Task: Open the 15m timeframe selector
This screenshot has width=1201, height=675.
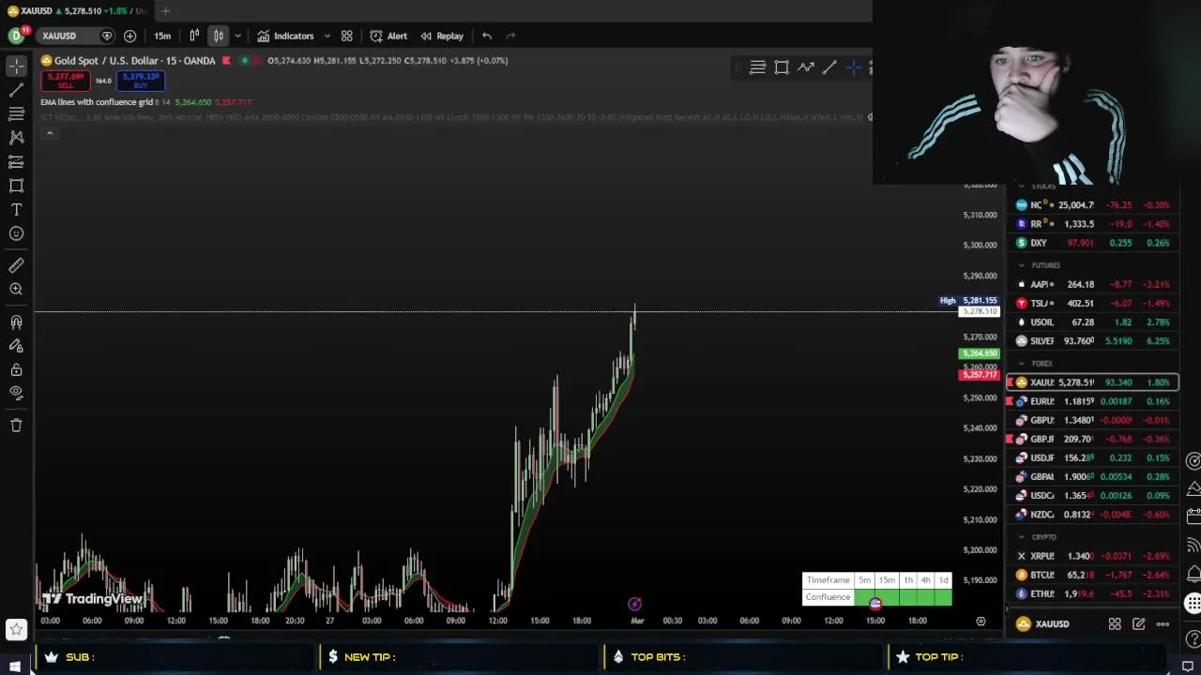Action: point(162,36)
